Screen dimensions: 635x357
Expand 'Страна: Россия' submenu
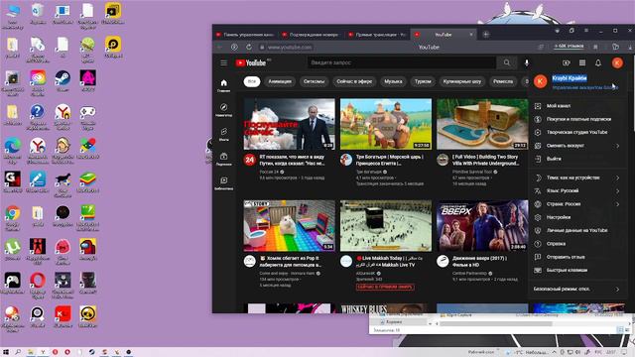point(576,204)
